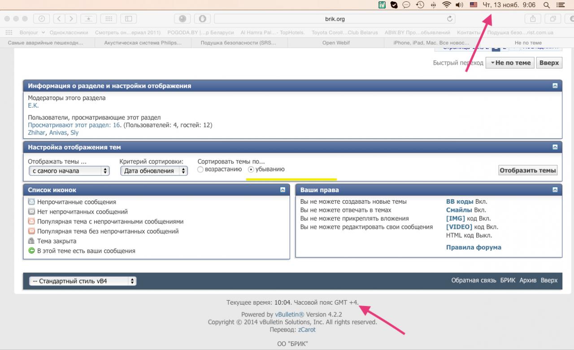Screen dimensions: 574x350
Task: Collapse 'Список иконок' panel
Action: click(283, 190)
